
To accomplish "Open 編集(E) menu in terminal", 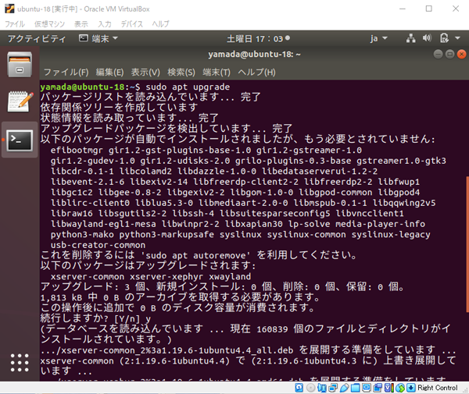I will 109,72.
